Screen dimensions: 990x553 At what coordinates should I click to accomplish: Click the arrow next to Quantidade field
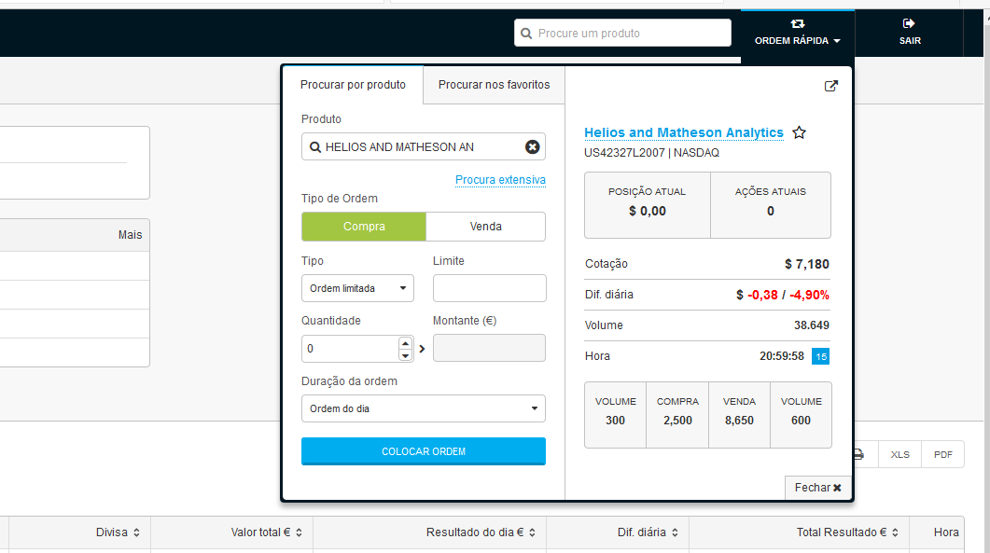(x=422, y=349)
